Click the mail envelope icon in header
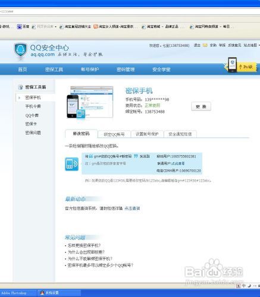The image size is (260, 297). pos(205,45)
